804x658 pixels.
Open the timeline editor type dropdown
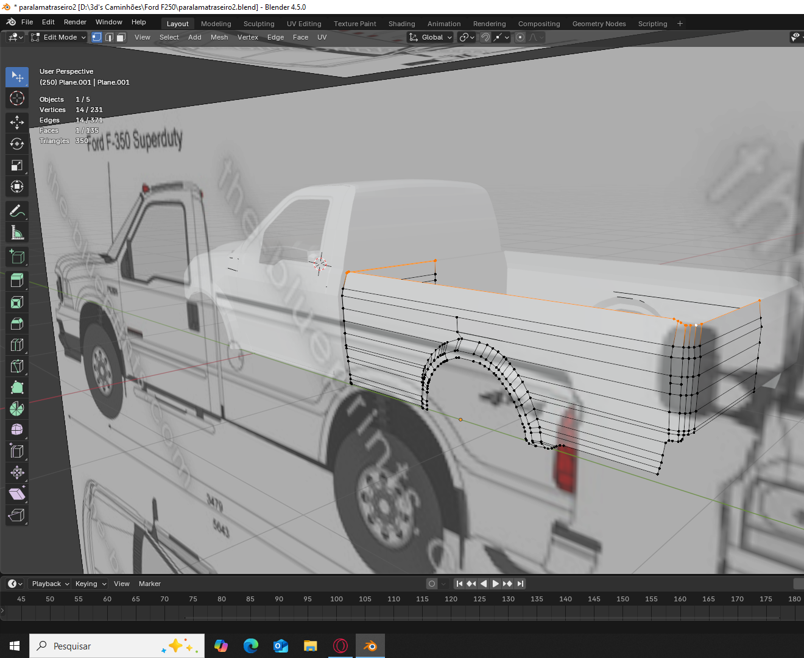click(15, 584)
